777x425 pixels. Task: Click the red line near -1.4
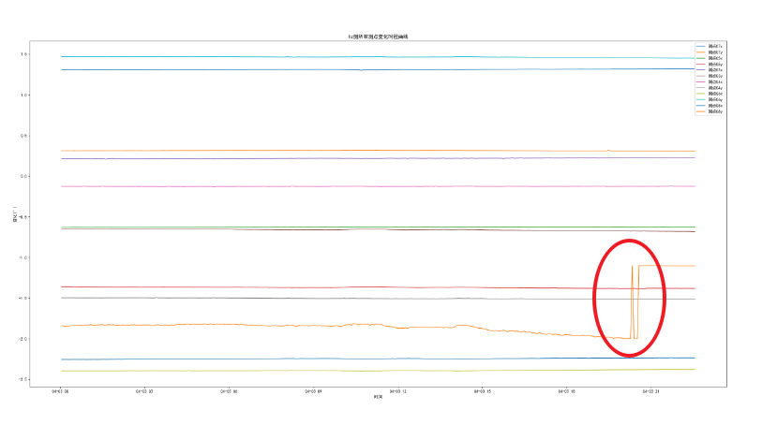281,286
